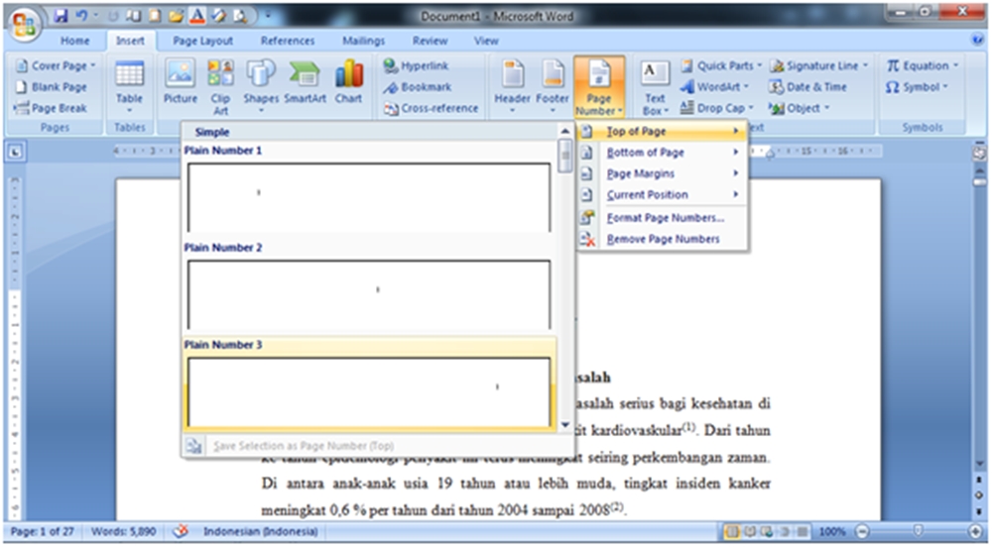Collapse the Page Number menu button
This screenshot has height=547, width=992.
coord(598,87)
